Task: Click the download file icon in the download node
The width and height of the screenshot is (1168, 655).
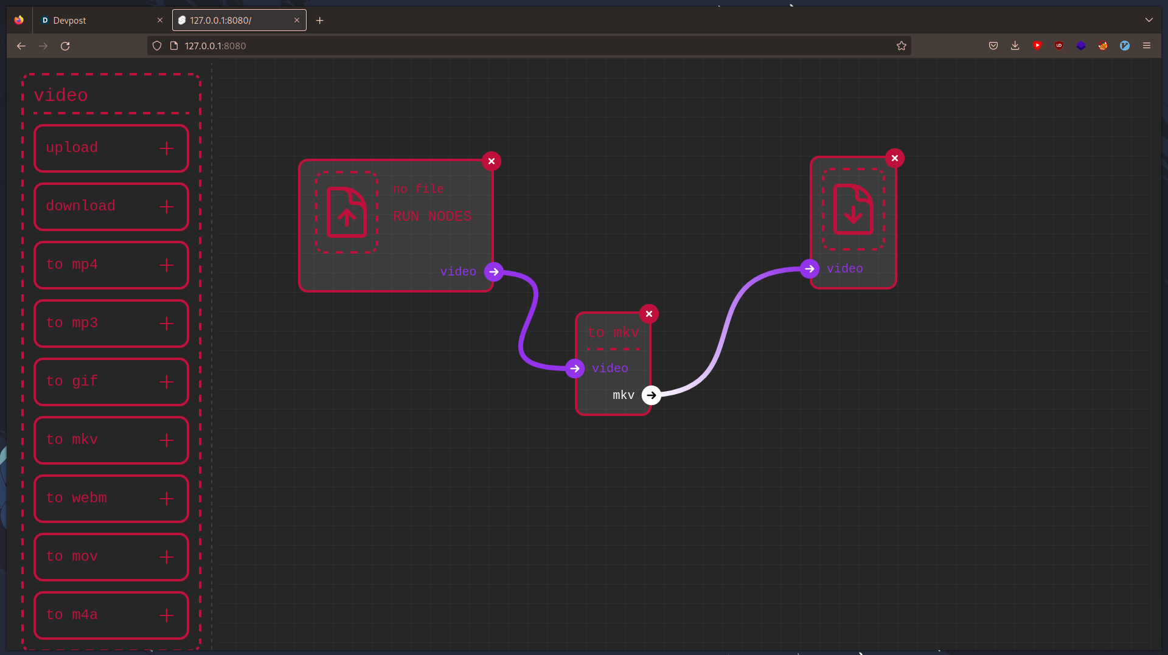Action: point(853,209)
